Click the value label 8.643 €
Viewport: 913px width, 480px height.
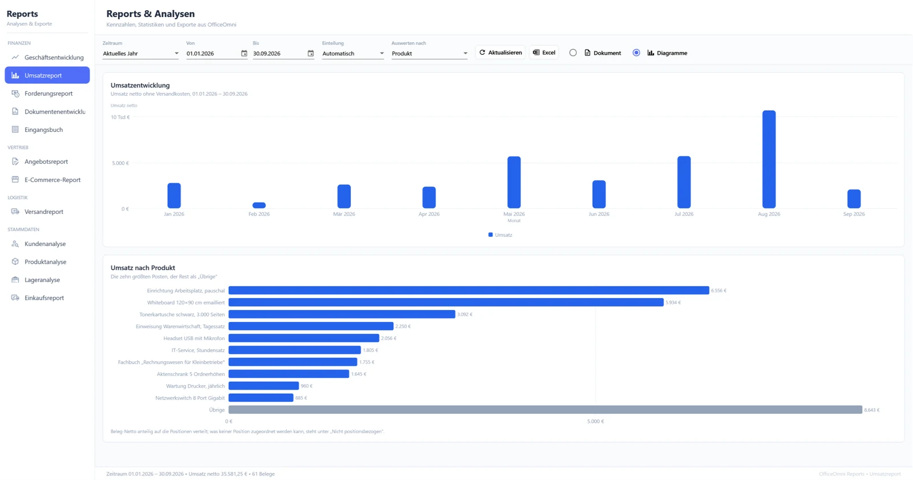872,410
